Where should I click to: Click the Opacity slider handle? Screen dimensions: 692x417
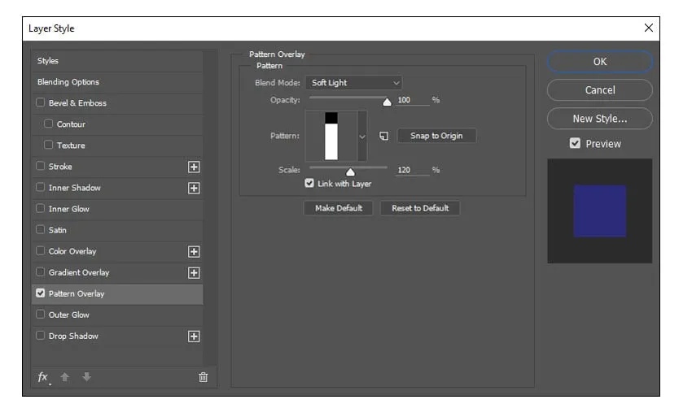[x=387, y=102]
